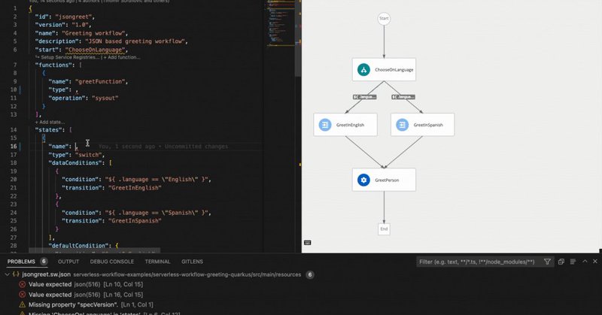Click the "switch" type value
602x315 pixels.
coord(88,155)
